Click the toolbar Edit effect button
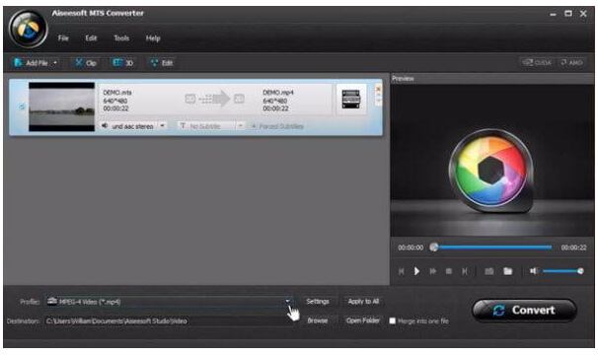 tap(162, 63)
